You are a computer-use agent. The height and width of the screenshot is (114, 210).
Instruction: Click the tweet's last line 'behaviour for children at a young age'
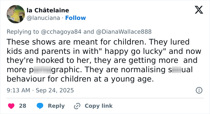(80, 79)
